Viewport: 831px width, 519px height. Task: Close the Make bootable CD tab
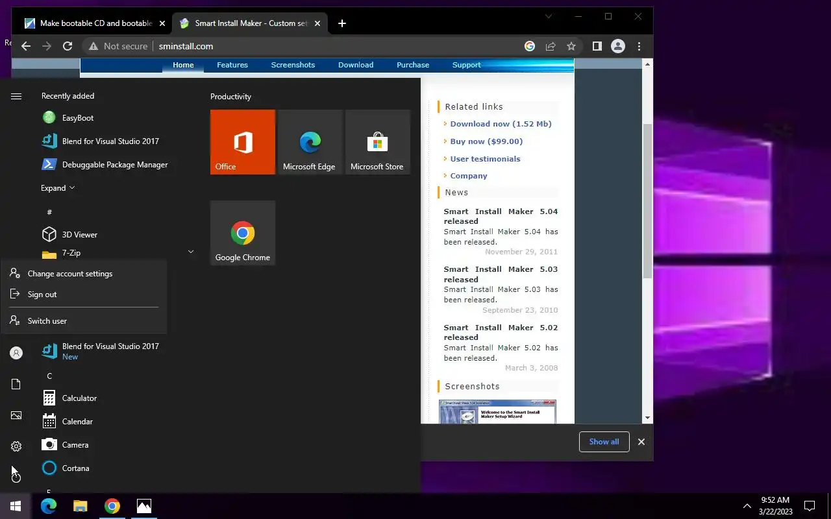[162, 23]
